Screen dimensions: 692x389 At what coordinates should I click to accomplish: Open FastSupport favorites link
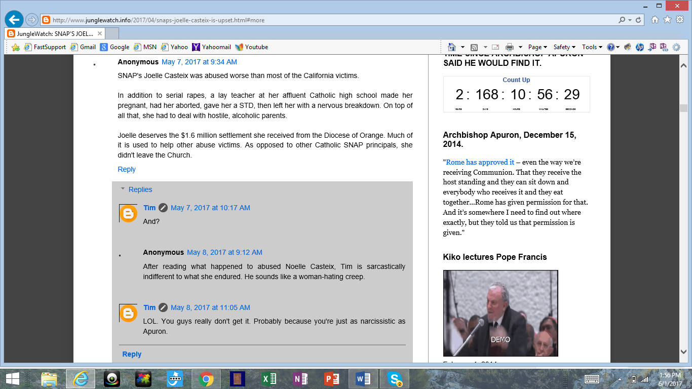click(x=45, y=47)
